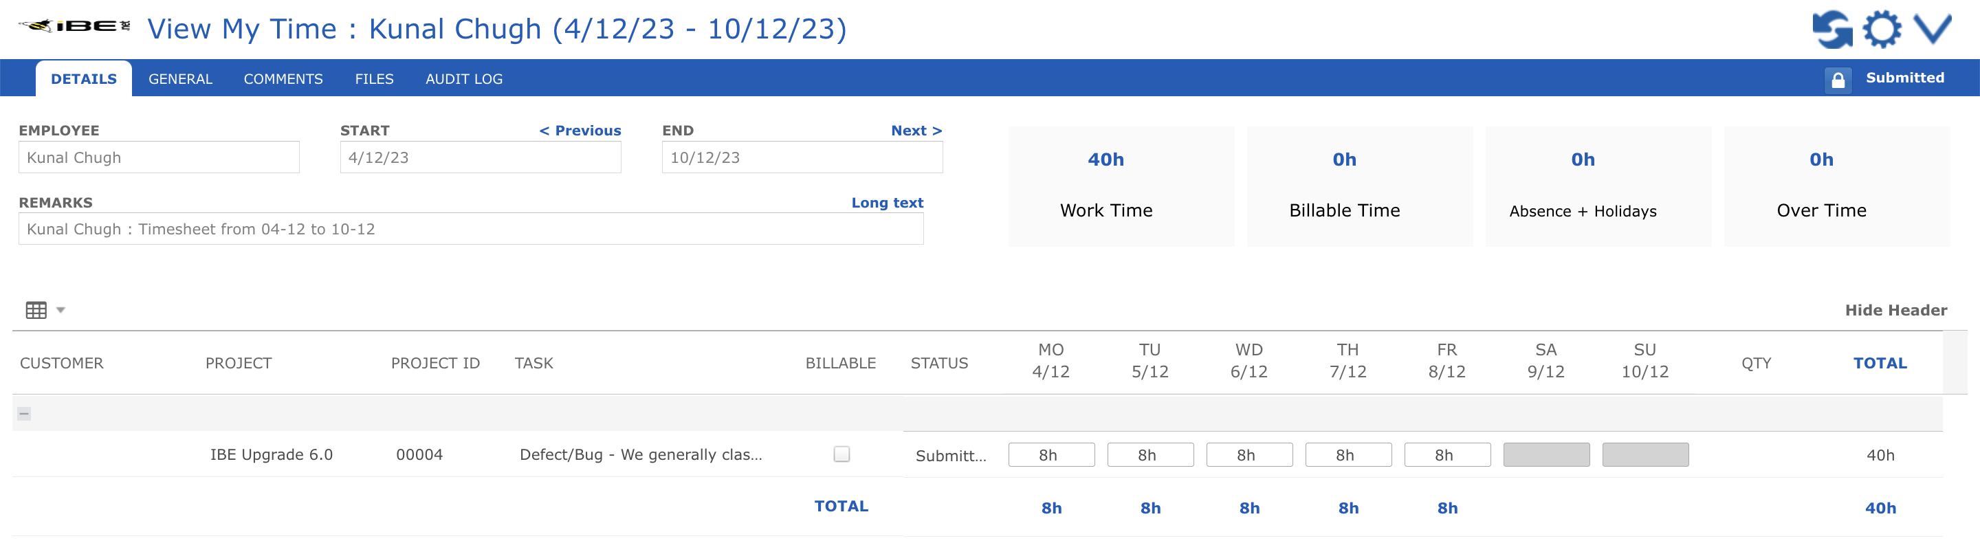The height and width of the screenshot is (543, 1980).
Task: Click the Submitted lock icon
Action: tap(1838, 79)
